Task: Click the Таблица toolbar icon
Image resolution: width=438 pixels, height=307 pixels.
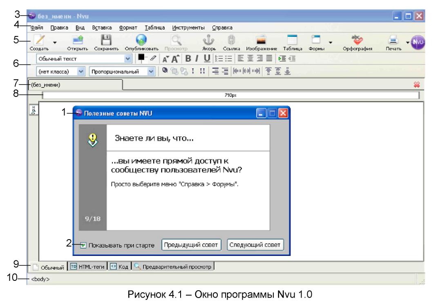Action: 293,40
